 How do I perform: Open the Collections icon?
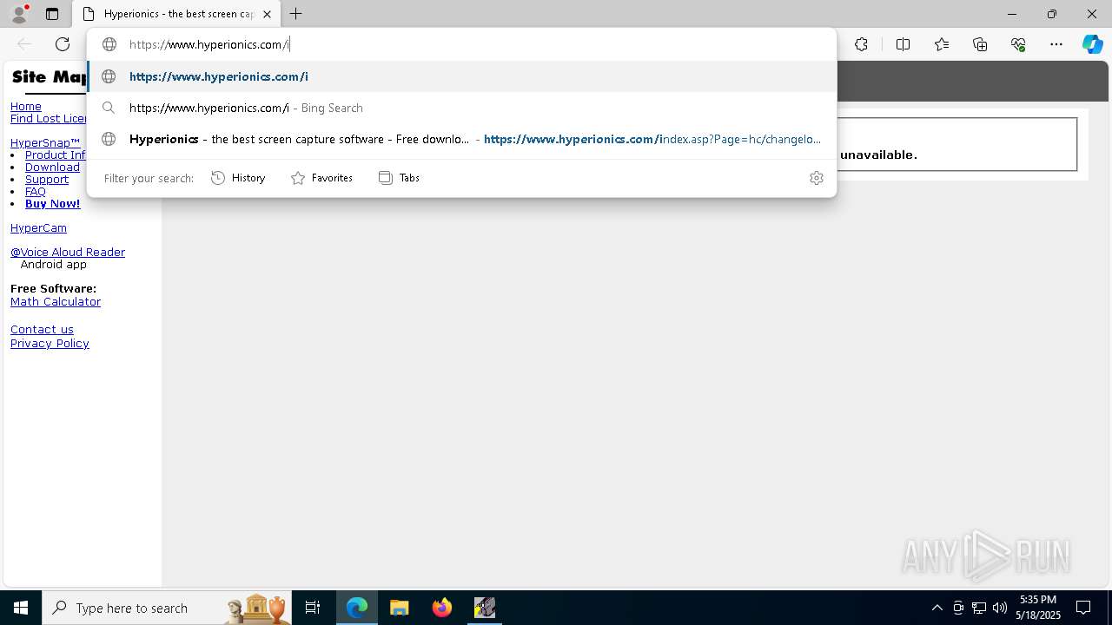[980, 44]
